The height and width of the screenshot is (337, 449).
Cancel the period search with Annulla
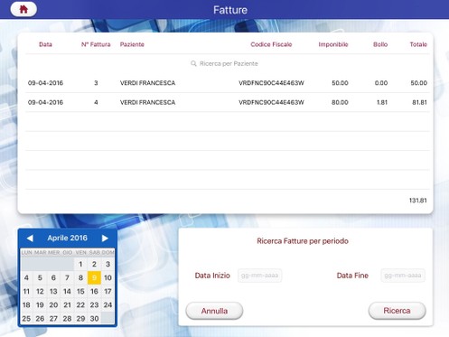pyautogui.click(x=214, y=311)
